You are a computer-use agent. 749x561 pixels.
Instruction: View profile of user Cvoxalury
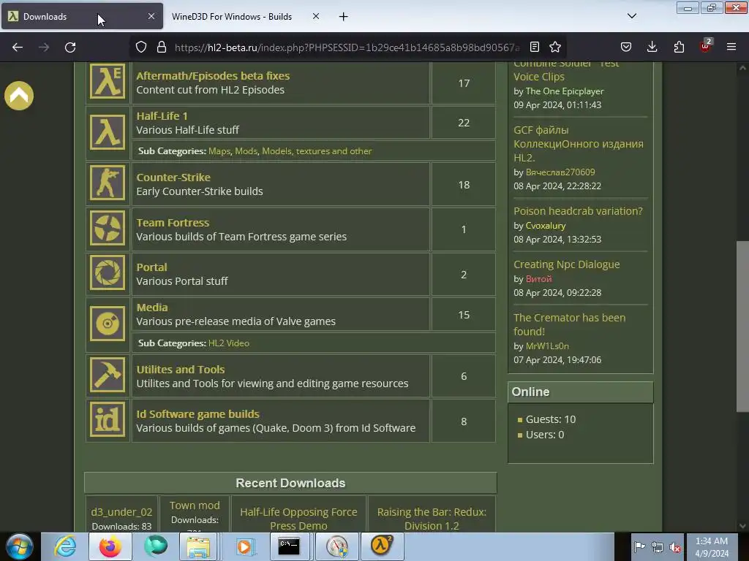(x=546, y=226)
